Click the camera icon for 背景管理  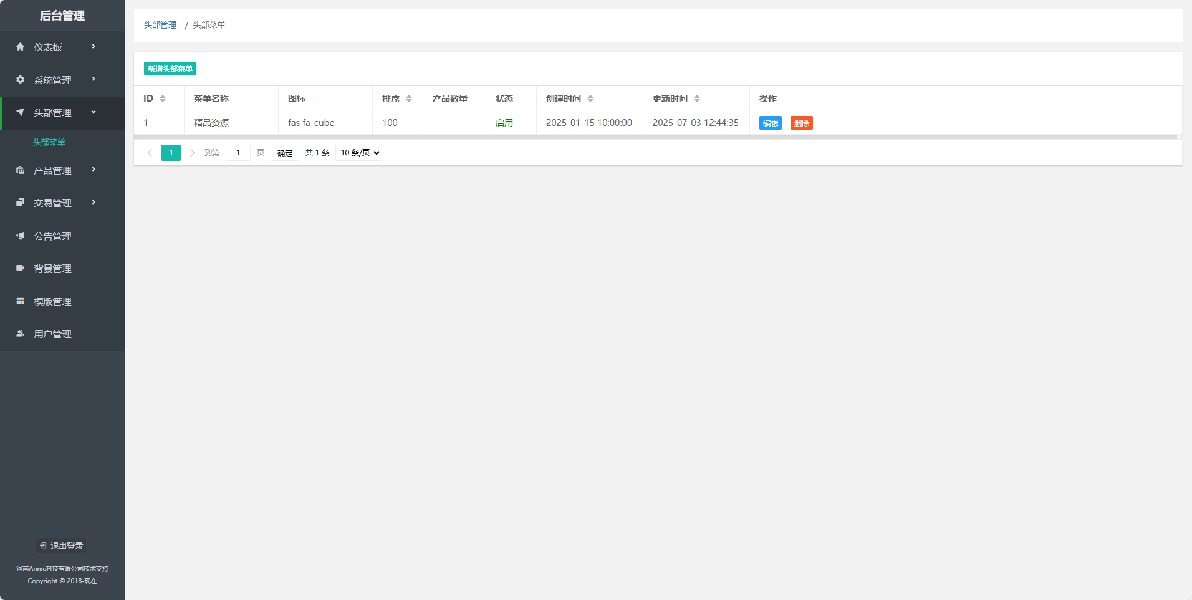(20, 268)
